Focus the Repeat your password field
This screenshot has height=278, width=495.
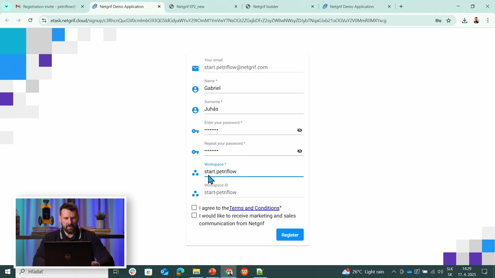tap(250, 151)
